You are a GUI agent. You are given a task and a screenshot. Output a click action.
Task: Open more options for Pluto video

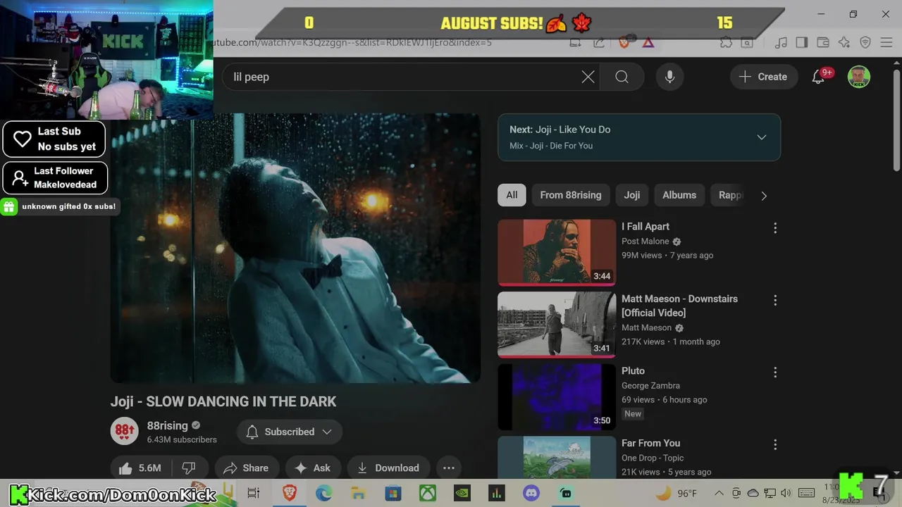coord(775,373)
